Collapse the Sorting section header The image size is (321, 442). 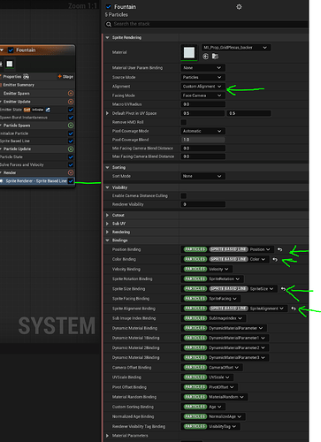pyautogui.click(x=107, y=167)
